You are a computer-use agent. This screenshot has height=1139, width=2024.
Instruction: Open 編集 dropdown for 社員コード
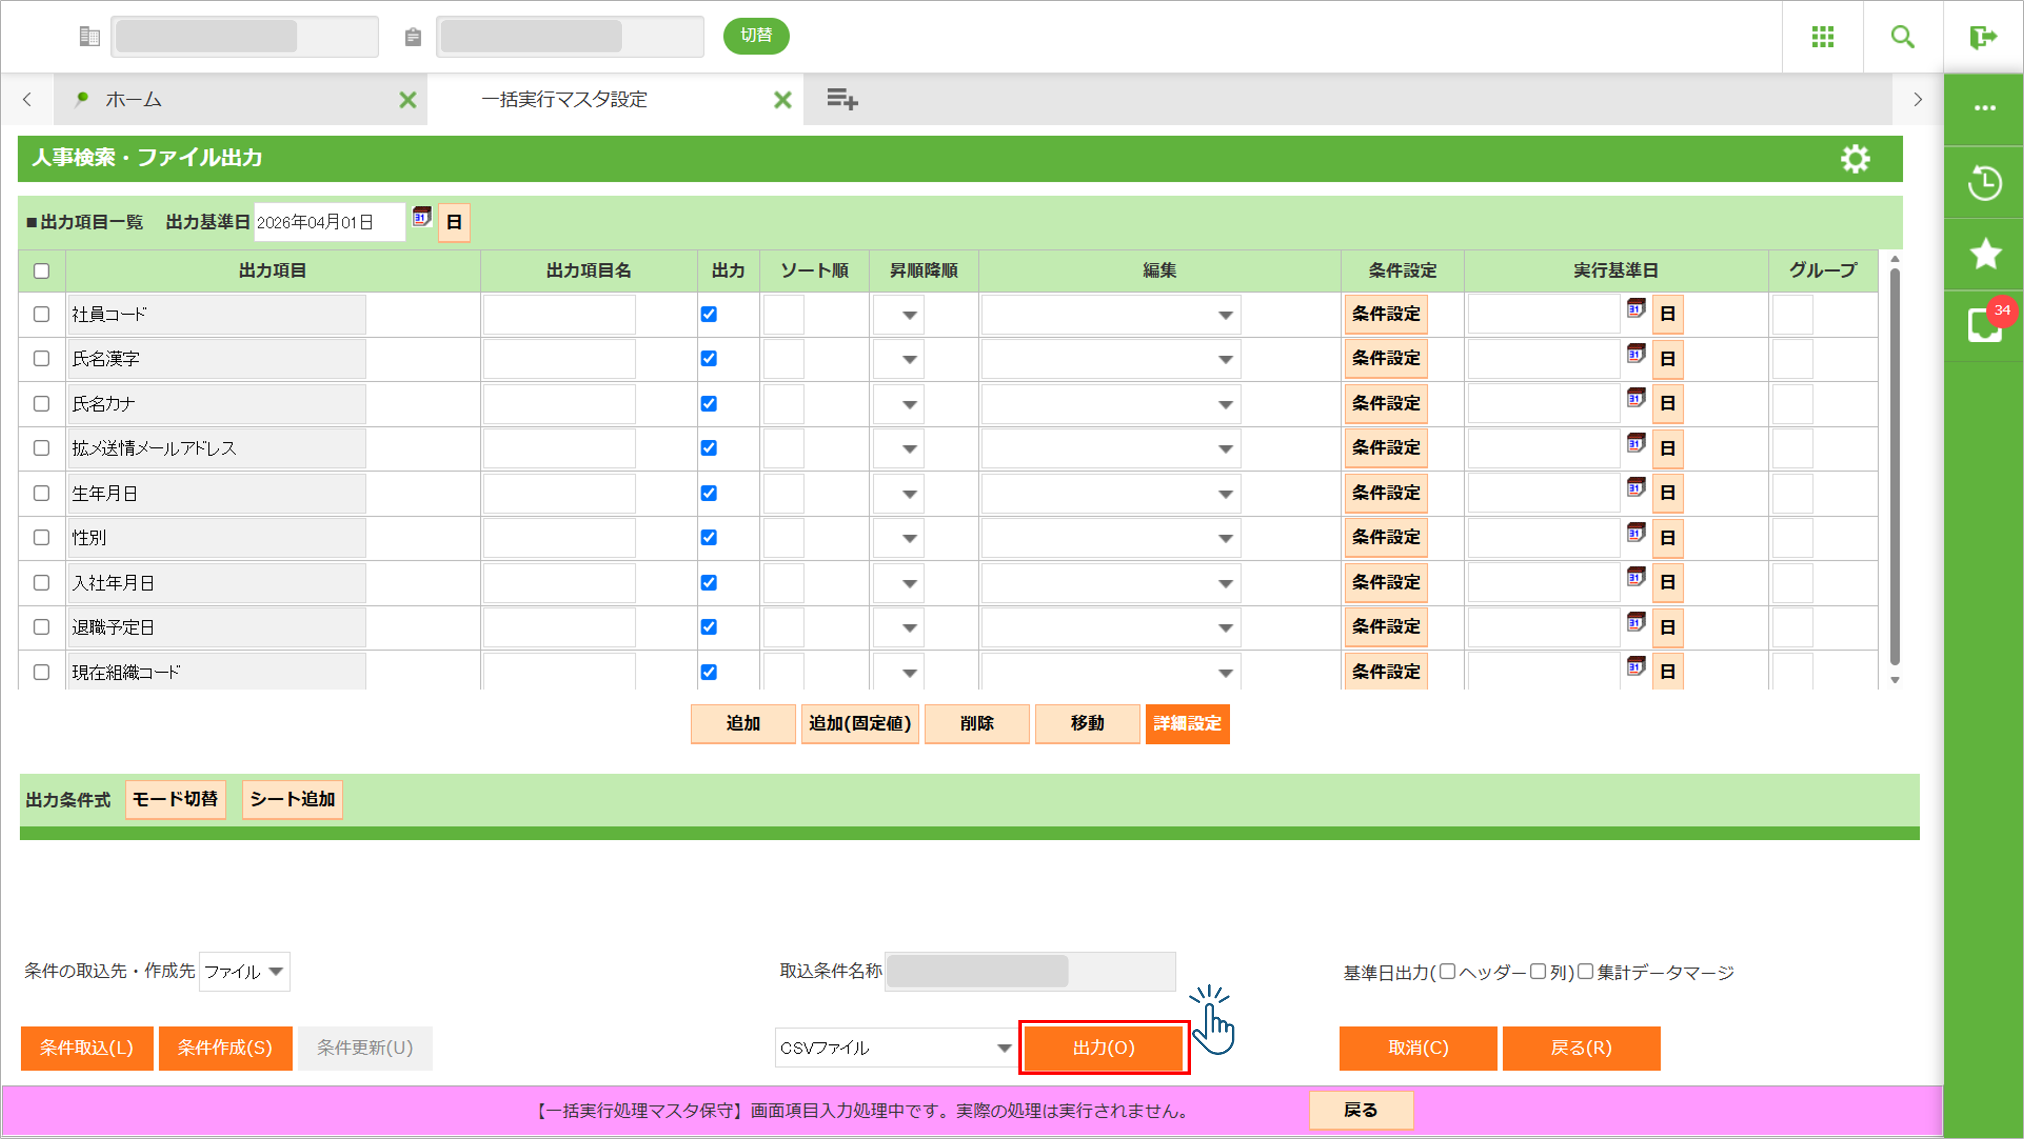(1111, 315)
